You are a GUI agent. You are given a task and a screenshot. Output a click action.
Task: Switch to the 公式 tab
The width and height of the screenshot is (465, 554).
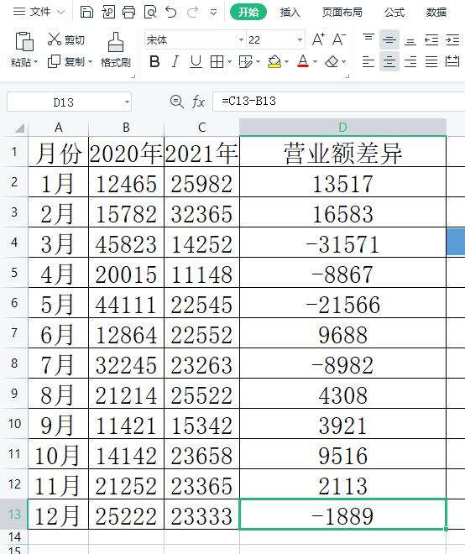coord(394,13)
